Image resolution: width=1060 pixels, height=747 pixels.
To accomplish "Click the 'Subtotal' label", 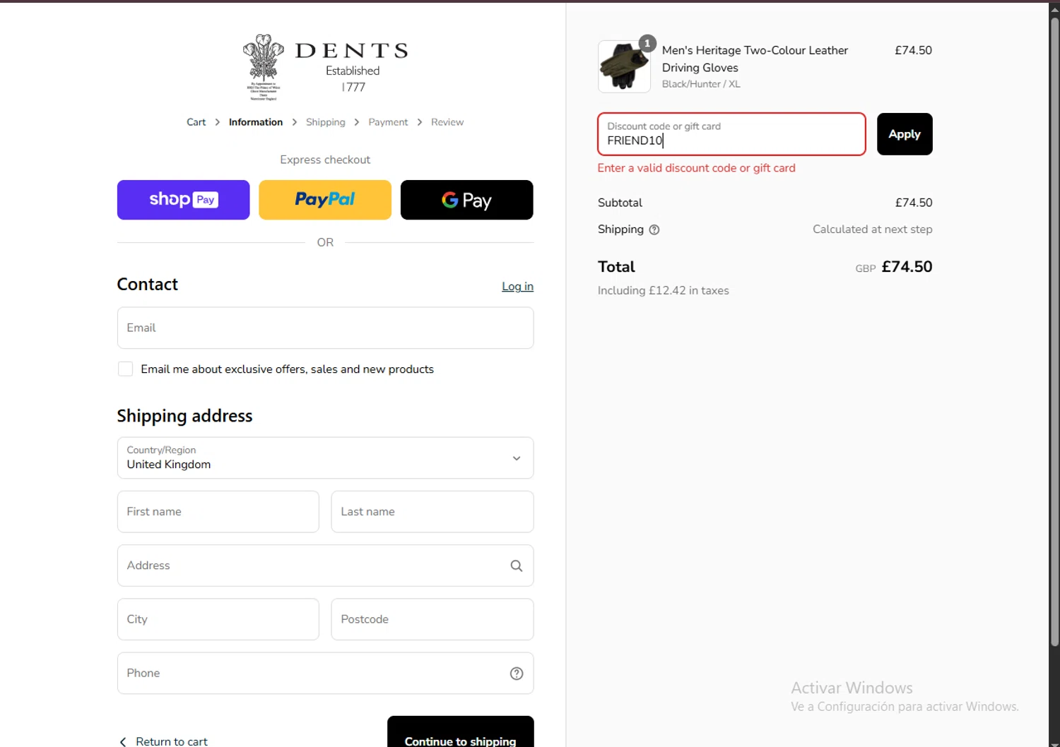I will pos(620,203).
